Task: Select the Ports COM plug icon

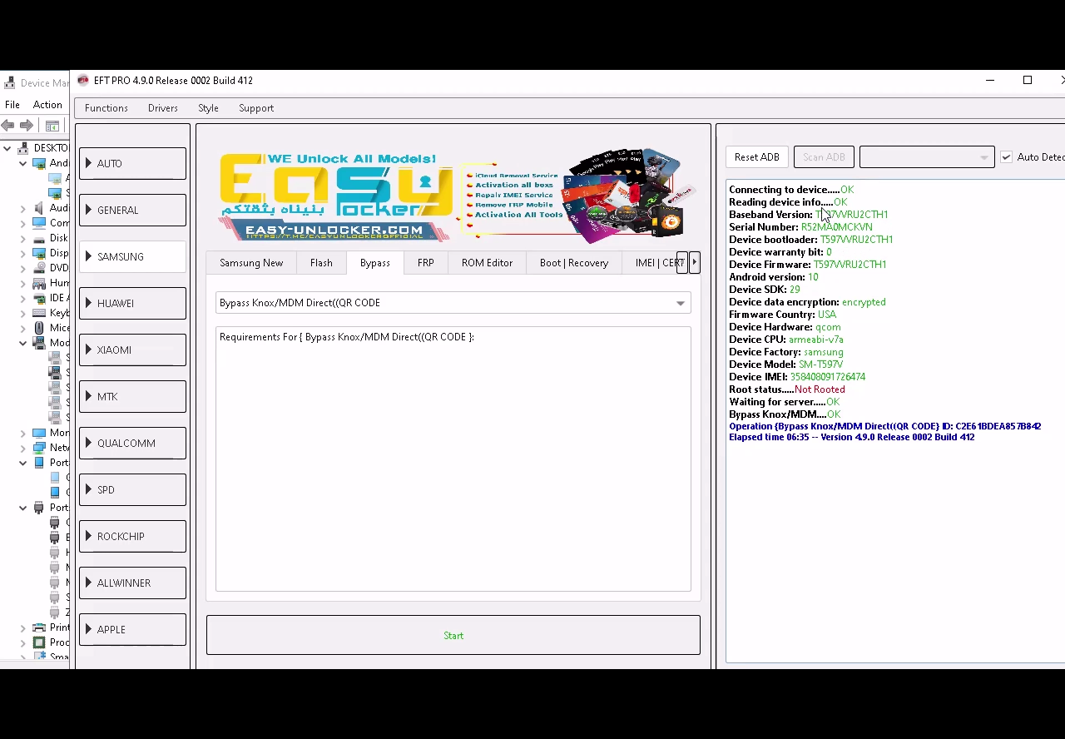Action: (x=39, y=508)
